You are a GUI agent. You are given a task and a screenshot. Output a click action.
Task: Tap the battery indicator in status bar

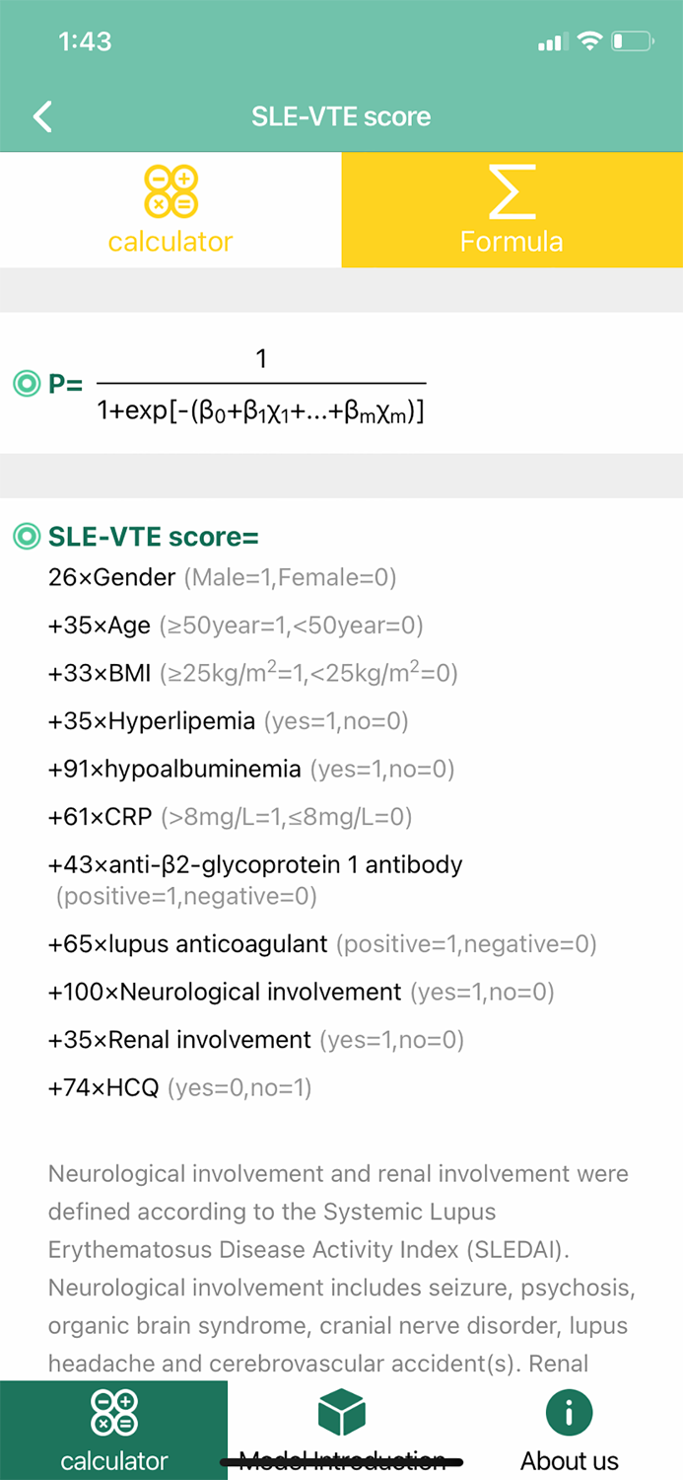click(632, 41)
